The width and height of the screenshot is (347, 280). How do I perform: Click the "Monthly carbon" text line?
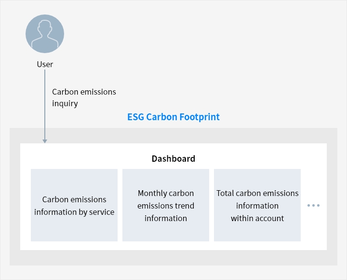click(166, 193)
